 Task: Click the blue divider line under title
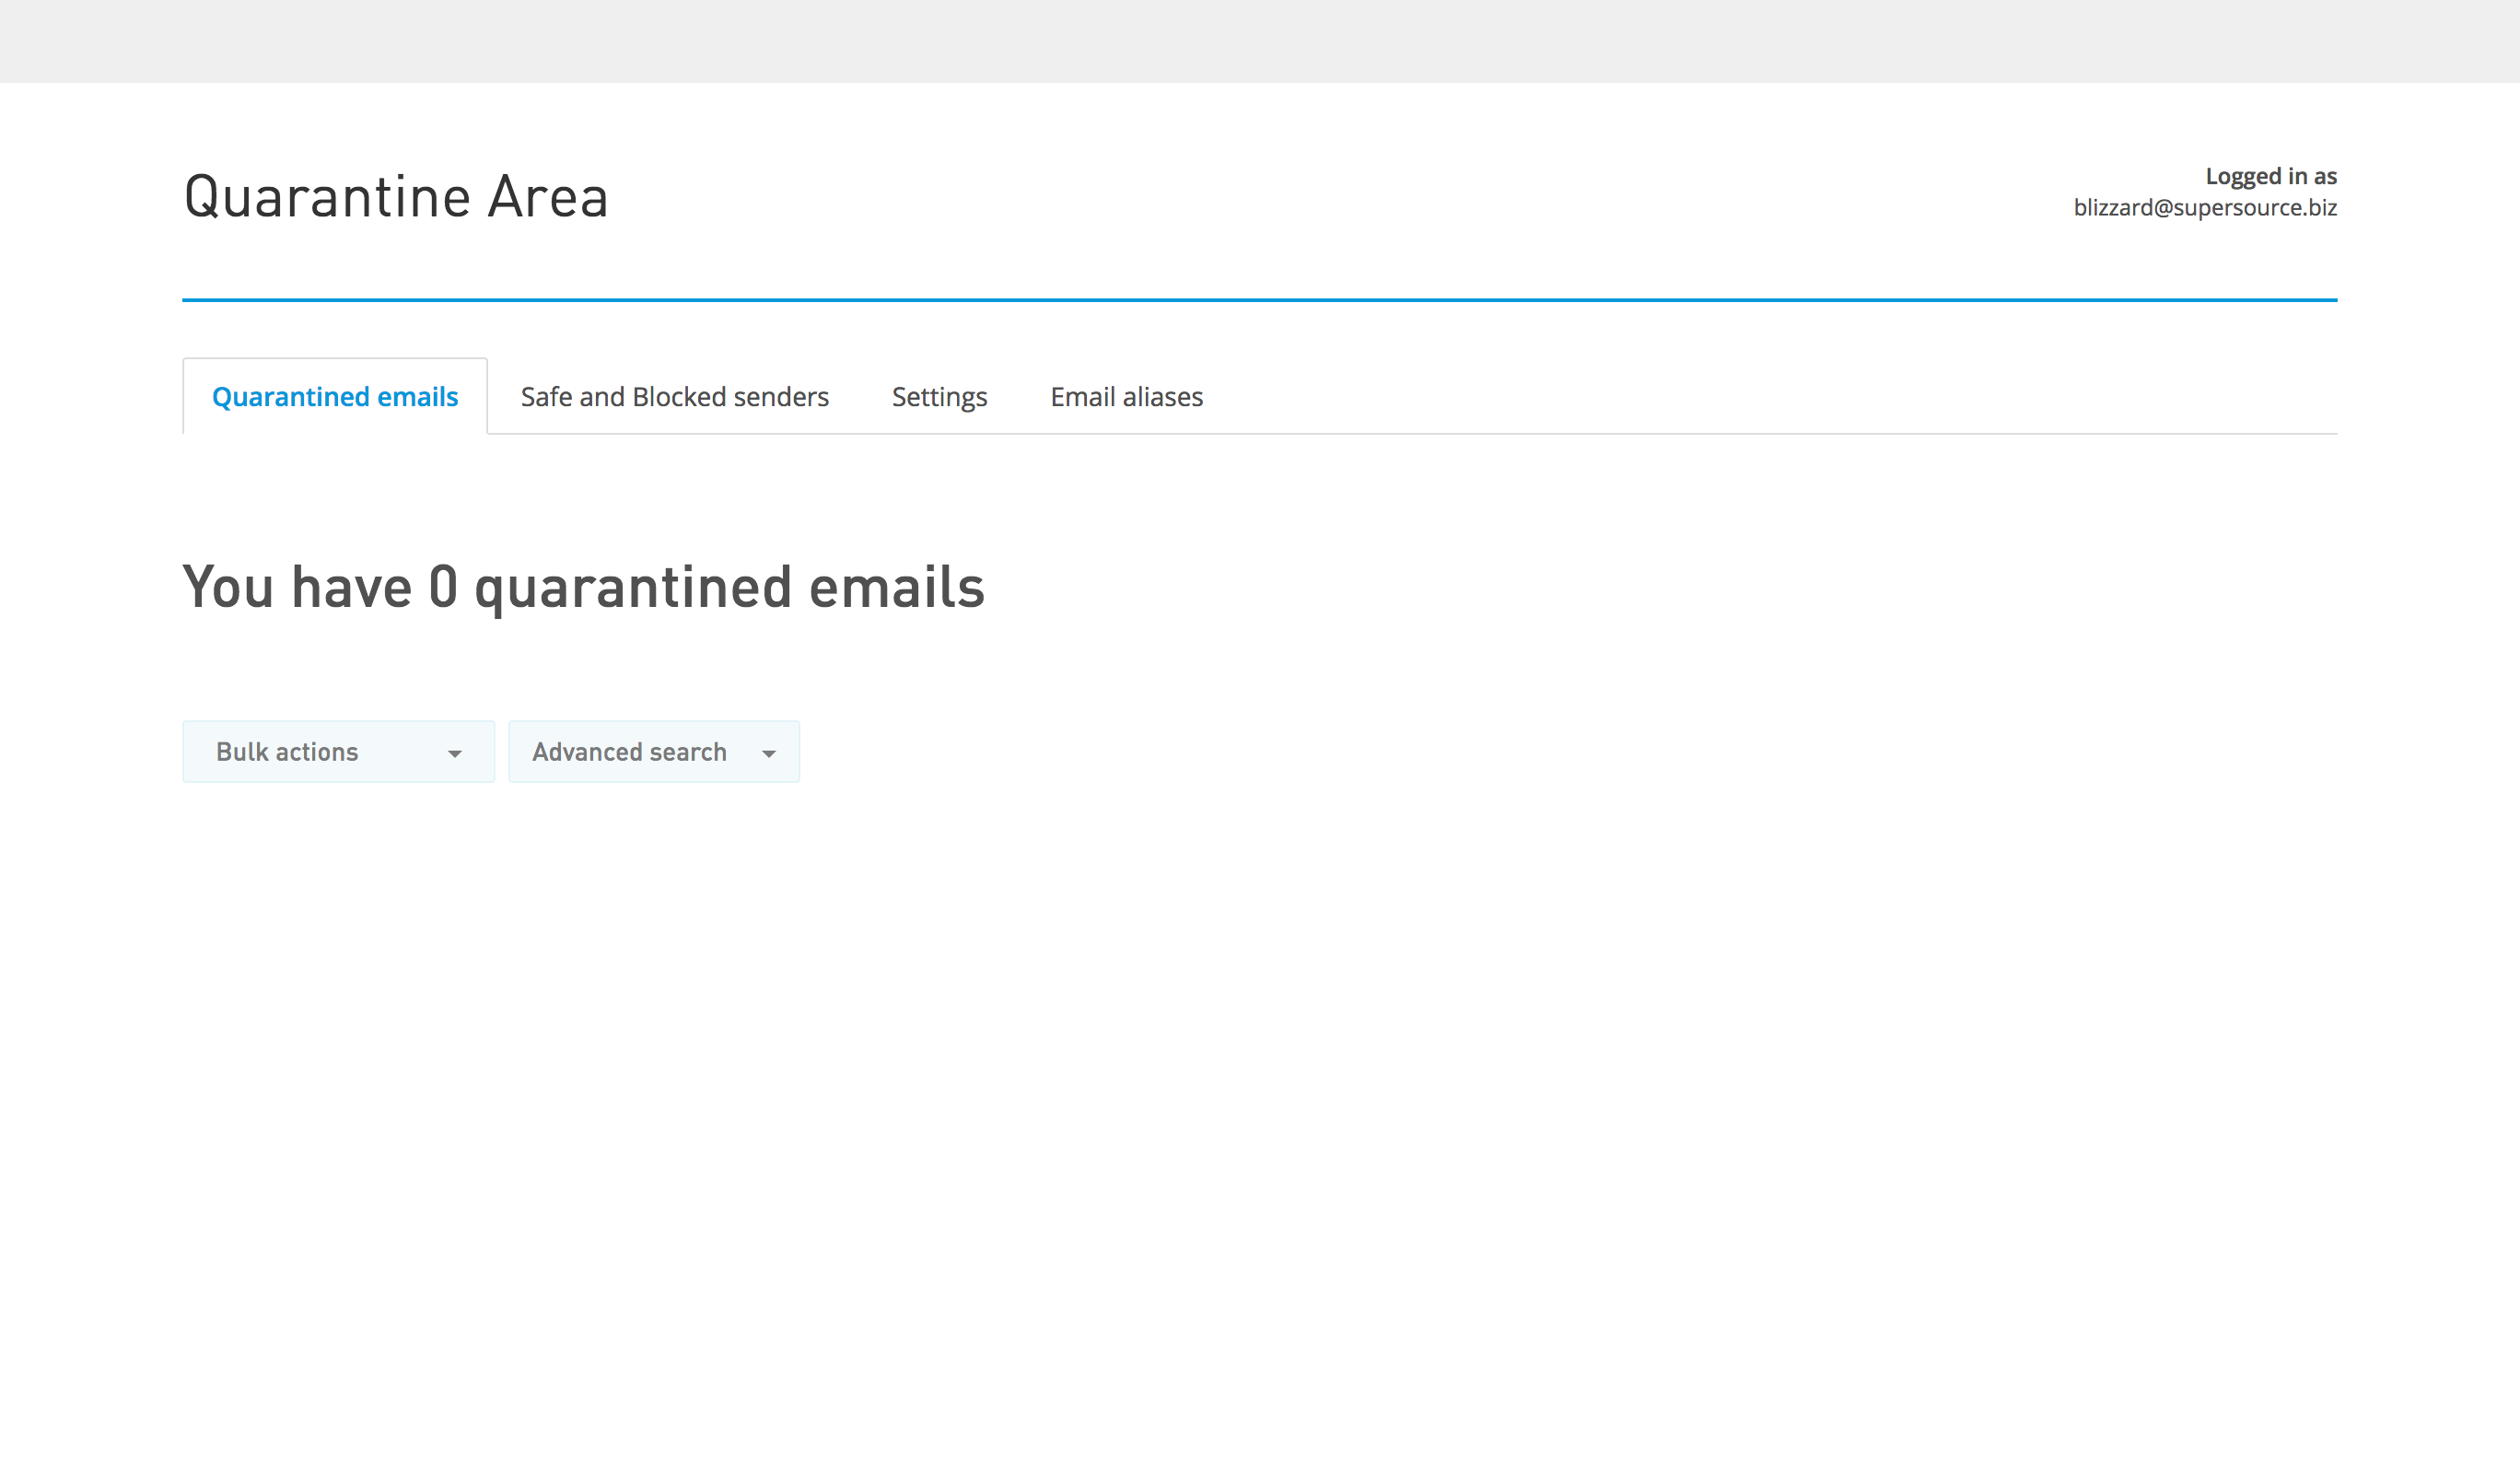(x=1259, y=299)
